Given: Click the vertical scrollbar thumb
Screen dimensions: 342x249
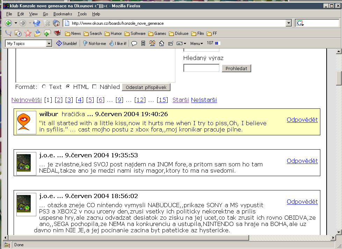Looking at the screenshot, I should [x=339, y=78].
